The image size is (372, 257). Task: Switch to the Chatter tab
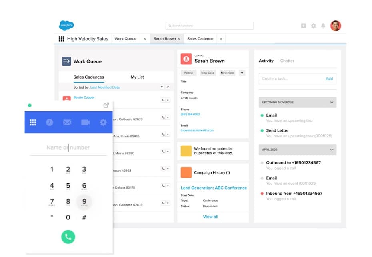pyautogui.click(x=287, y=61)
